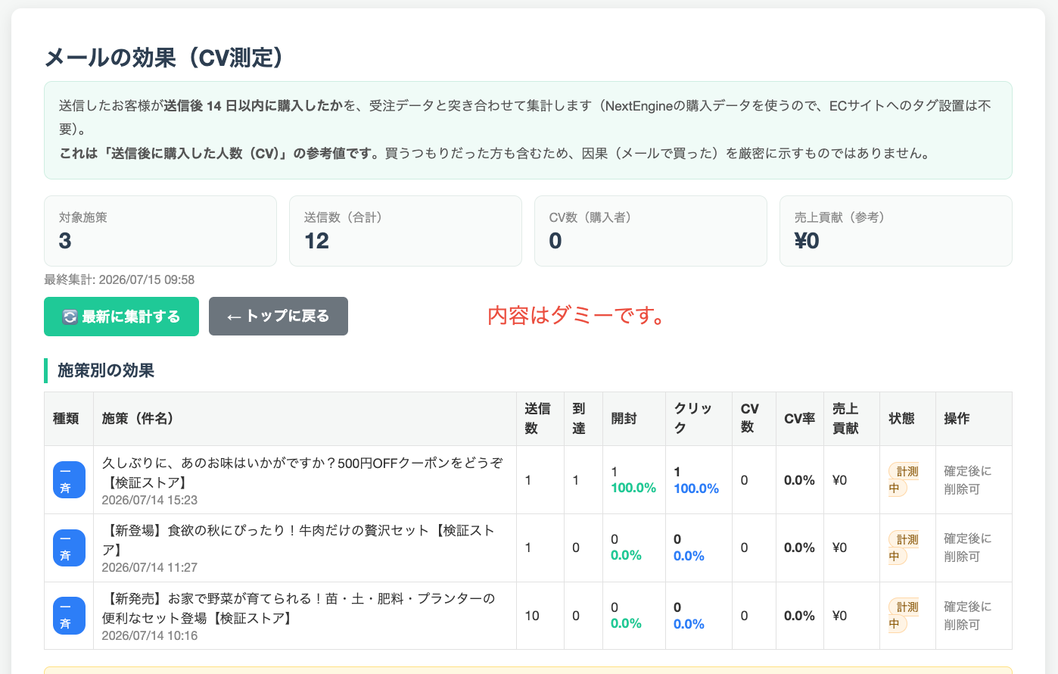Click the メールの効果（CV測定） page title
1058x674 pixels.
tap(164, 58)
